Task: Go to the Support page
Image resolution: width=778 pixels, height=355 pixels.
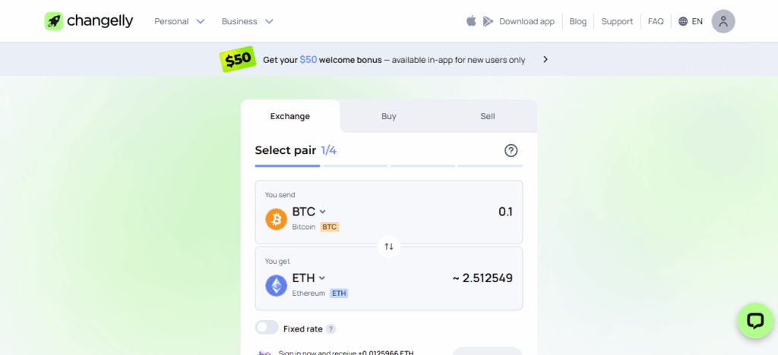Action: (x=617, y=21)
